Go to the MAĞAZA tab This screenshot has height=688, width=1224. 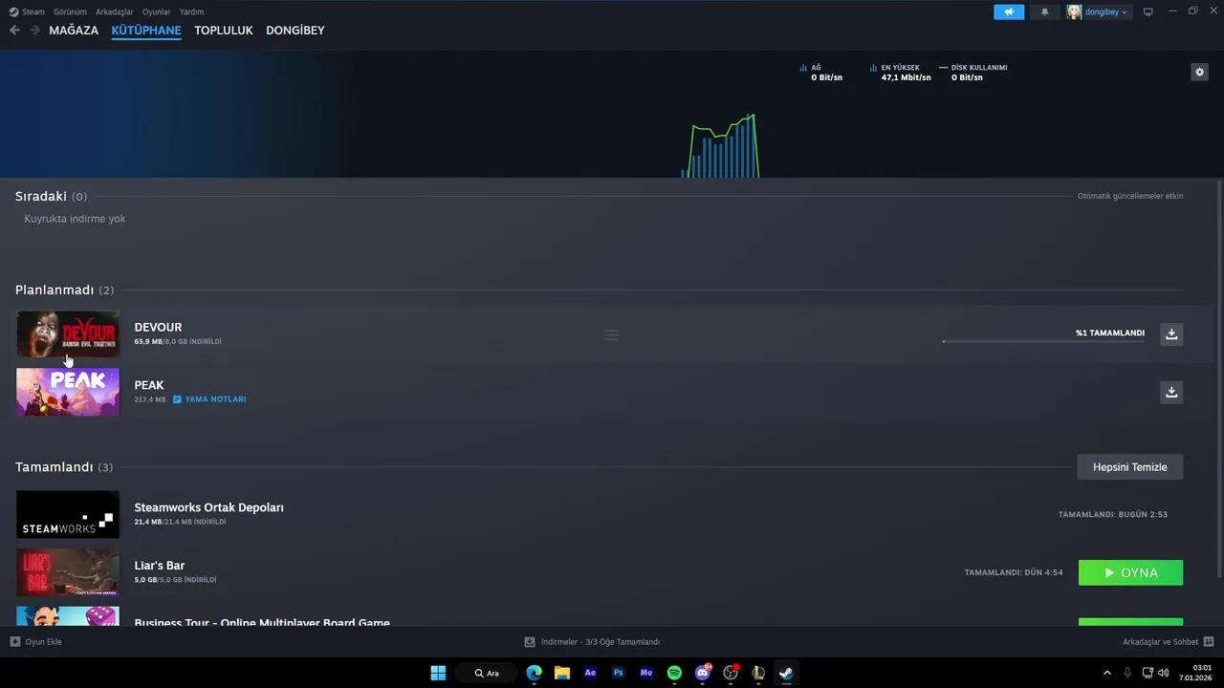point(74,31)
